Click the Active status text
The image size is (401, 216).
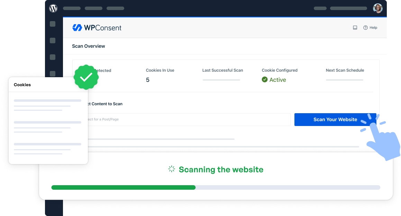pos(278,80)
